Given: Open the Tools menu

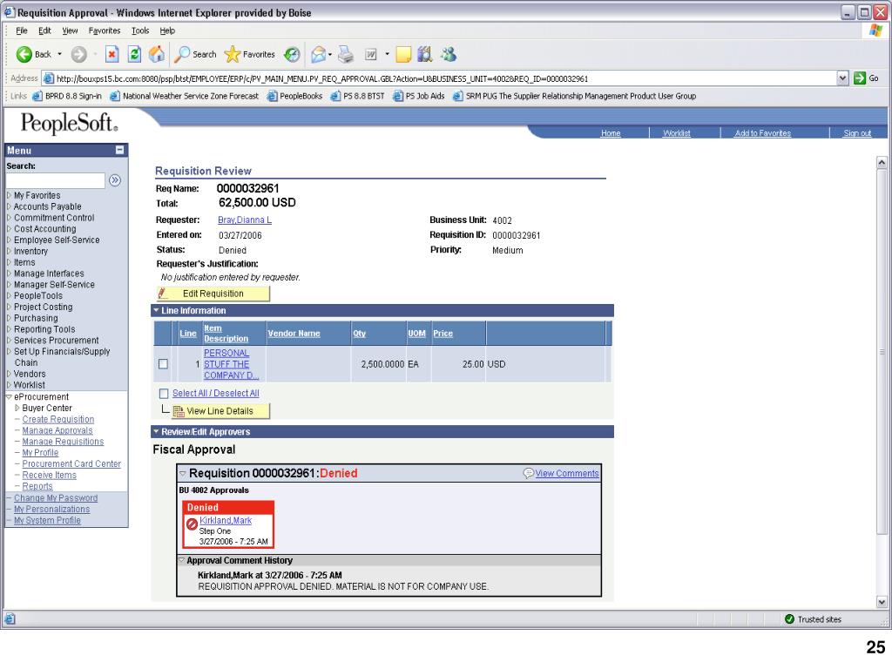Looking at the screenshot, I should click(x=140, y=30).
